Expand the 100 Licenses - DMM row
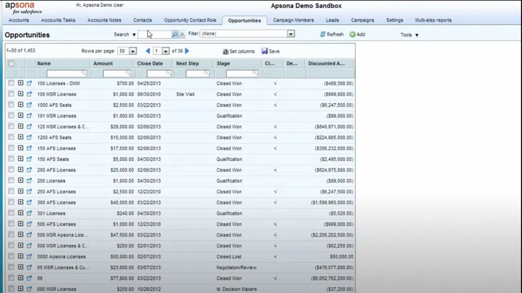The width and height of the screenshot is (522, 293). (20, 83)
